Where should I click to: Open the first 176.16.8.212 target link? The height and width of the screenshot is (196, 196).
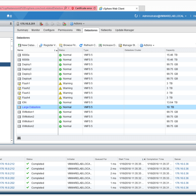click(7, 164)
